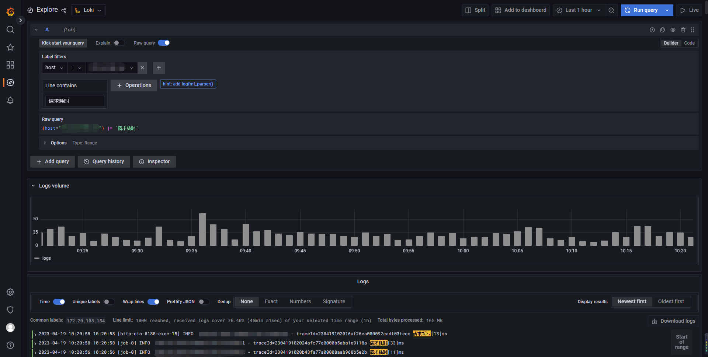Toggle query A visibility eye
Screen dimensions: 708x357
coord(673,30)
